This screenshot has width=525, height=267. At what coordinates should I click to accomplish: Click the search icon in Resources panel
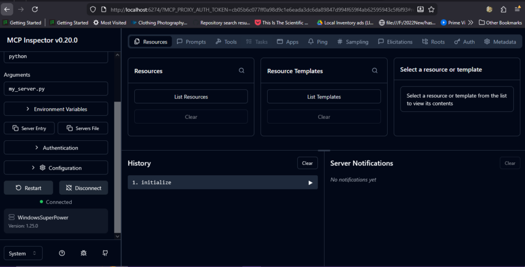[241, 71]
